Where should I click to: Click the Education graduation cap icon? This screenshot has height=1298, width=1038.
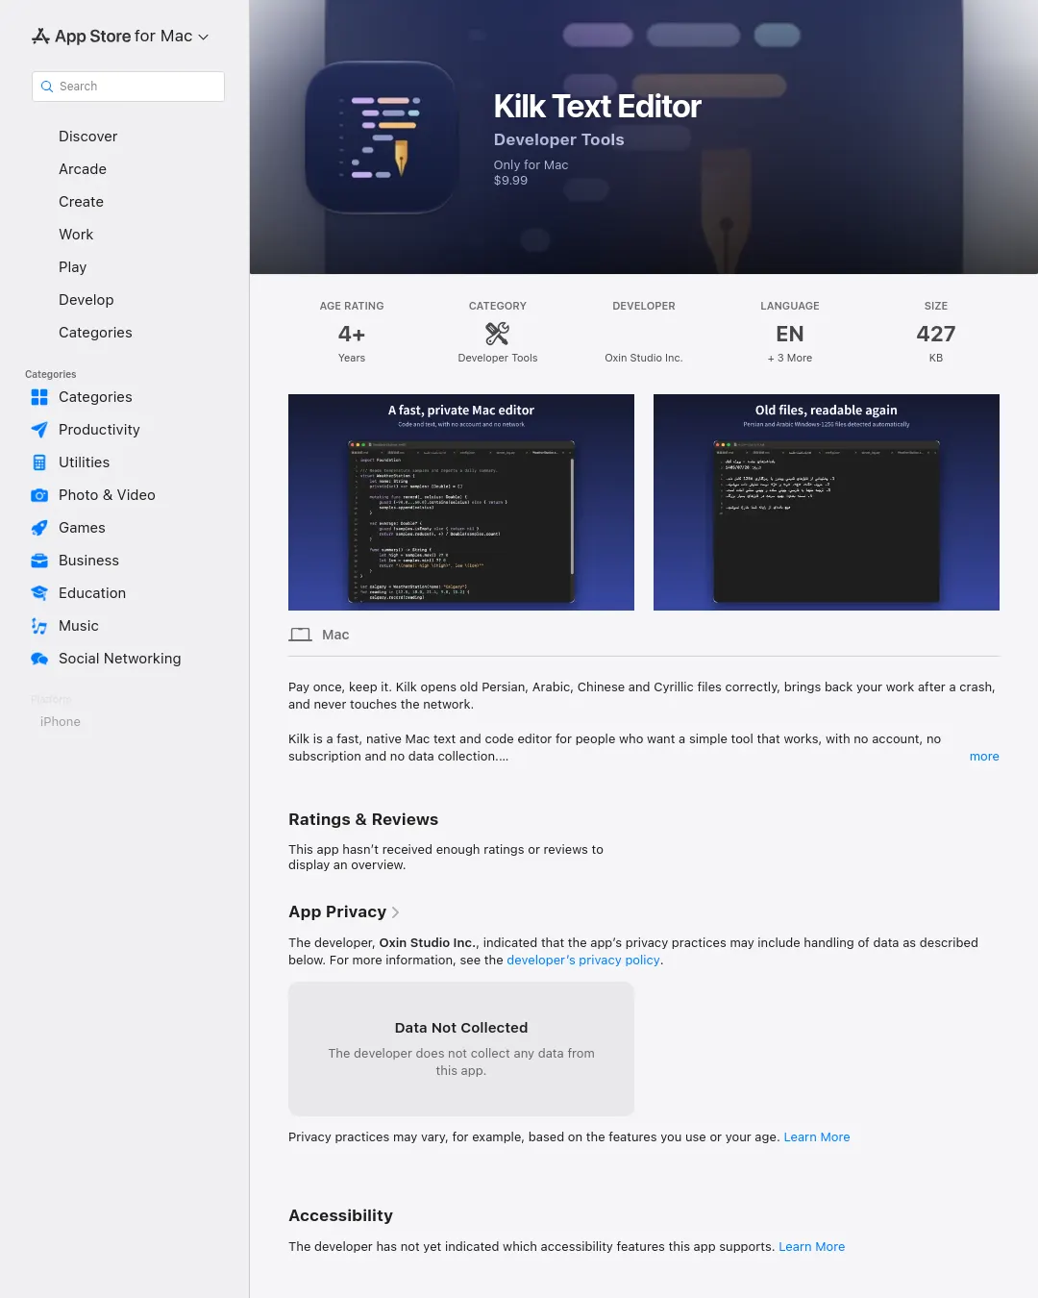tap(39, 593)
